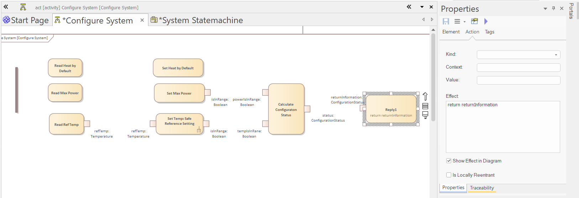Viewport: 579px width, 198px height.
Task: Select the Tags tab in Properties
Action: 489,32
